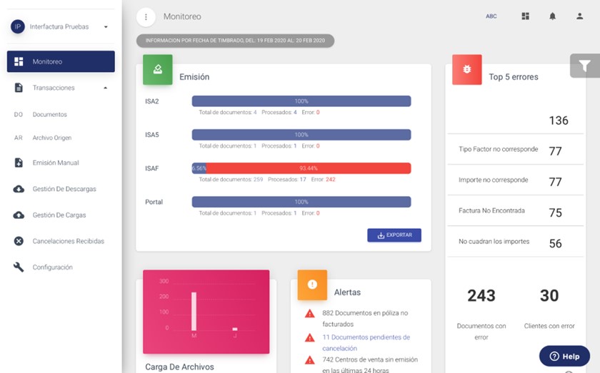Click the ABC text in top bar

tap(491, 16)
